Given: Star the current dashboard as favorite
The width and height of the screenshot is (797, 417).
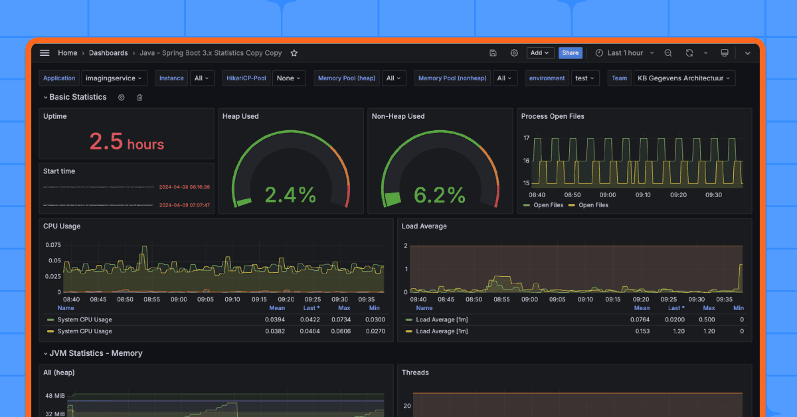Looking at the screenshot, I should [294, 52].
